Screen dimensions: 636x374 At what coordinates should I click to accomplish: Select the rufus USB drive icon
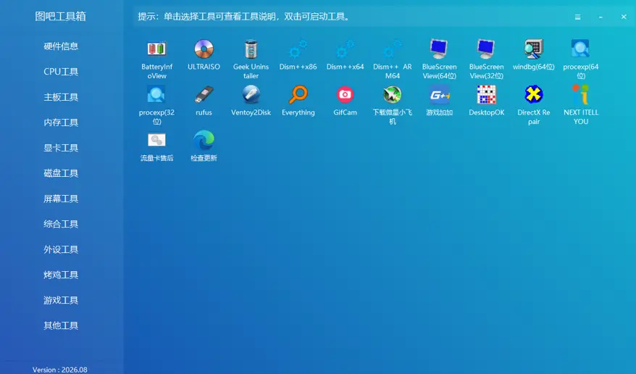[204, 94]
